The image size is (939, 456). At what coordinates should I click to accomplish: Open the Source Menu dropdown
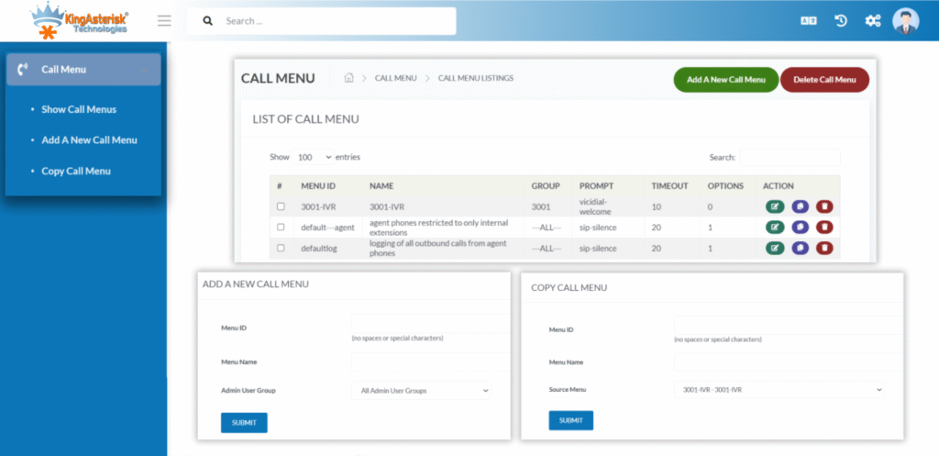click(779, 390)
